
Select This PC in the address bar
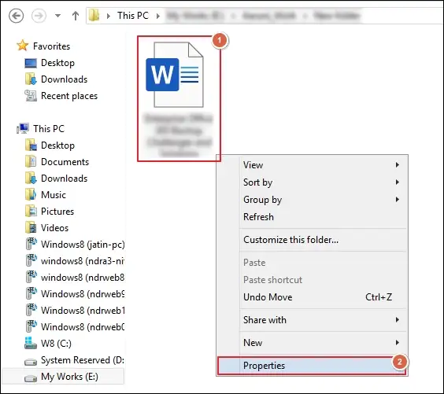133,16
